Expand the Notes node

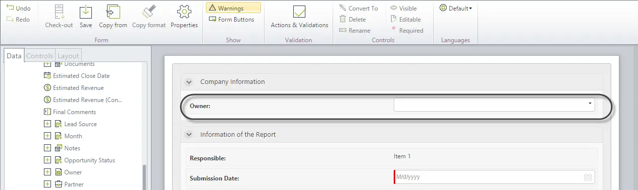click(47, 148)
